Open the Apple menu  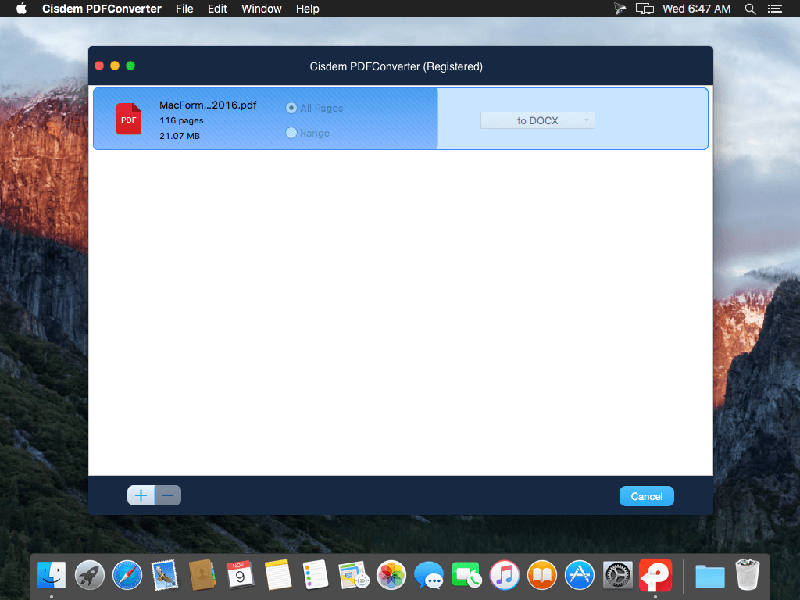click(x=21, y=9)
